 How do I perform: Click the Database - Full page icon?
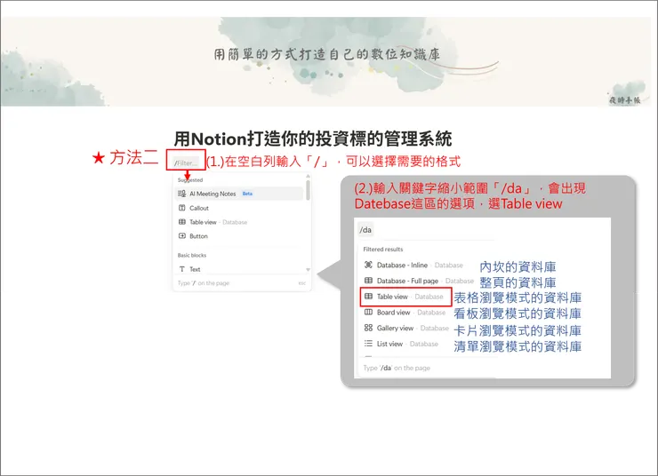click(368, 281)
